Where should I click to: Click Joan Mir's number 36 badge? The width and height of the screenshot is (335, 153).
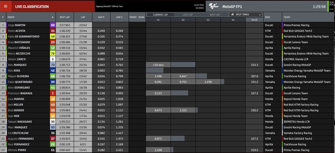(53, 116)
